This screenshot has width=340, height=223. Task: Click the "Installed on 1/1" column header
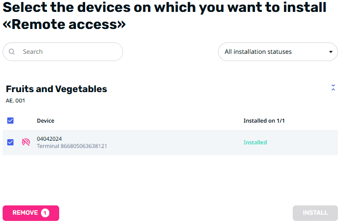(x=264, y=121)
